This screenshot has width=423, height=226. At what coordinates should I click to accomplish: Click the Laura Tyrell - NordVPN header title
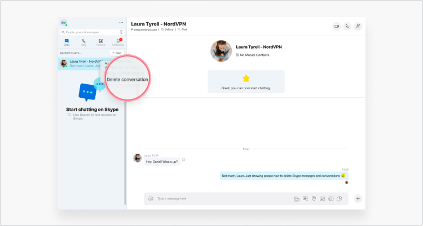click(158, 24)
